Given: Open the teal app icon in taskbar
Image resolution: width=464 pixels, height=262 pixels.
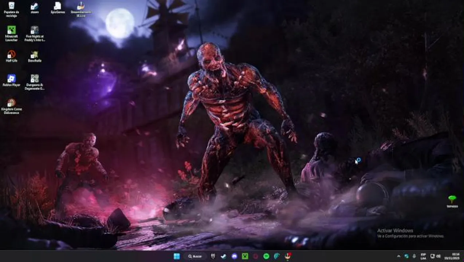Looking at the screenshot, I should click(x=277, y=256).
